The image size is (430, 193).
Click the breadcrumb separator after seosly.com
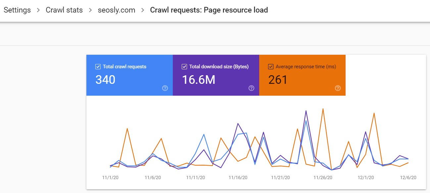(142, 10)
